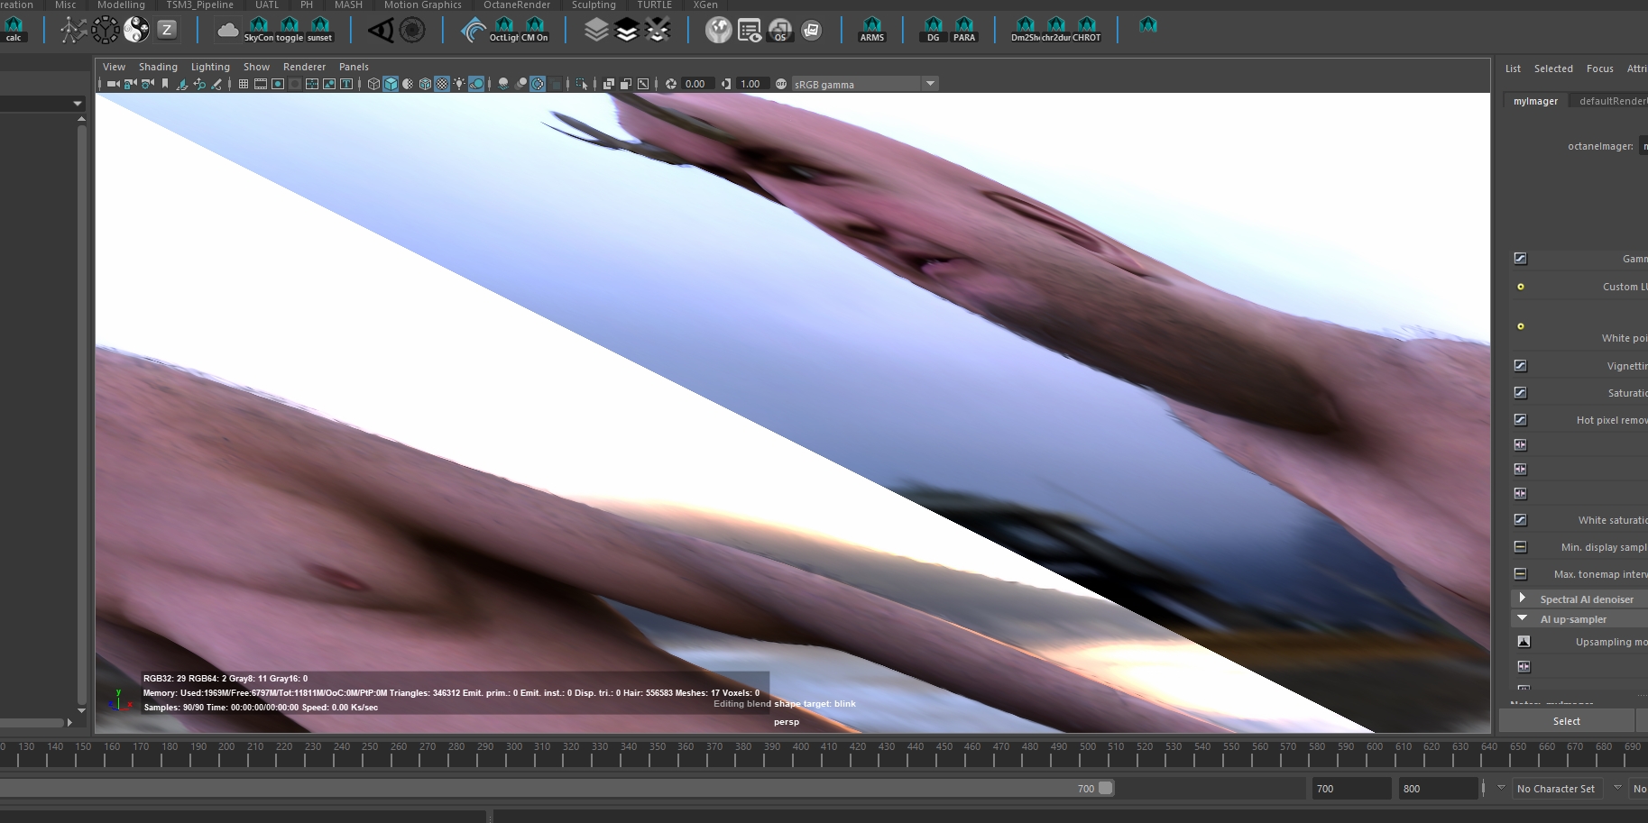Viewport: 1648px width, 823px height.
Task: Toggle the view transform on/off button
Action: (781, 84)
